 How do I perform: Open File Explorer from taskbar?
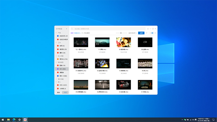click(8, 120)
